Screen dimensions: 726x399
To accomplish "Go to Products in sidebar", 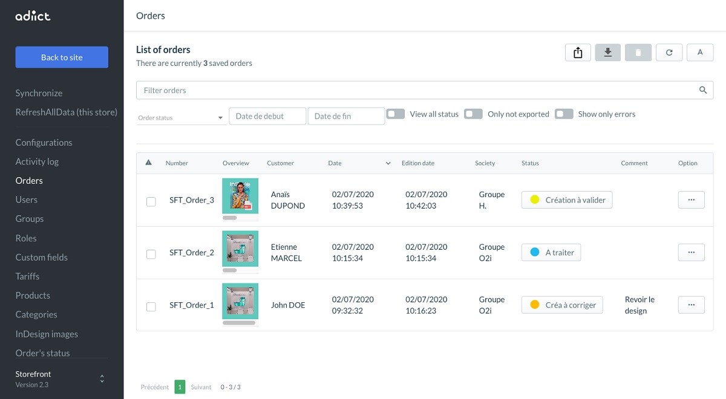I will [x=33, y=296].
